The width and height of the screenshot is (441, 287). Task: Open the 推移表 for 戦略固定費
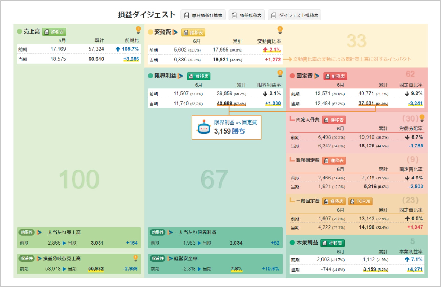334,161
